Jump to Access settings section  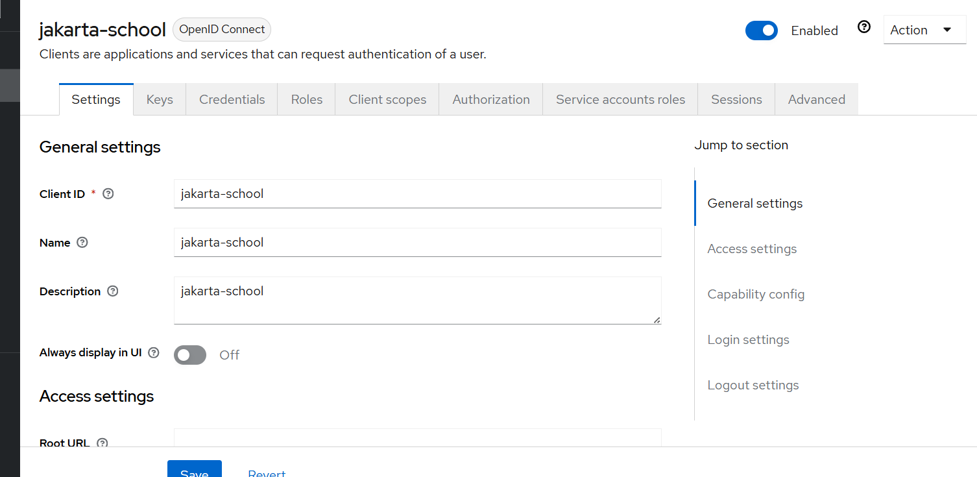pos(752,249)
